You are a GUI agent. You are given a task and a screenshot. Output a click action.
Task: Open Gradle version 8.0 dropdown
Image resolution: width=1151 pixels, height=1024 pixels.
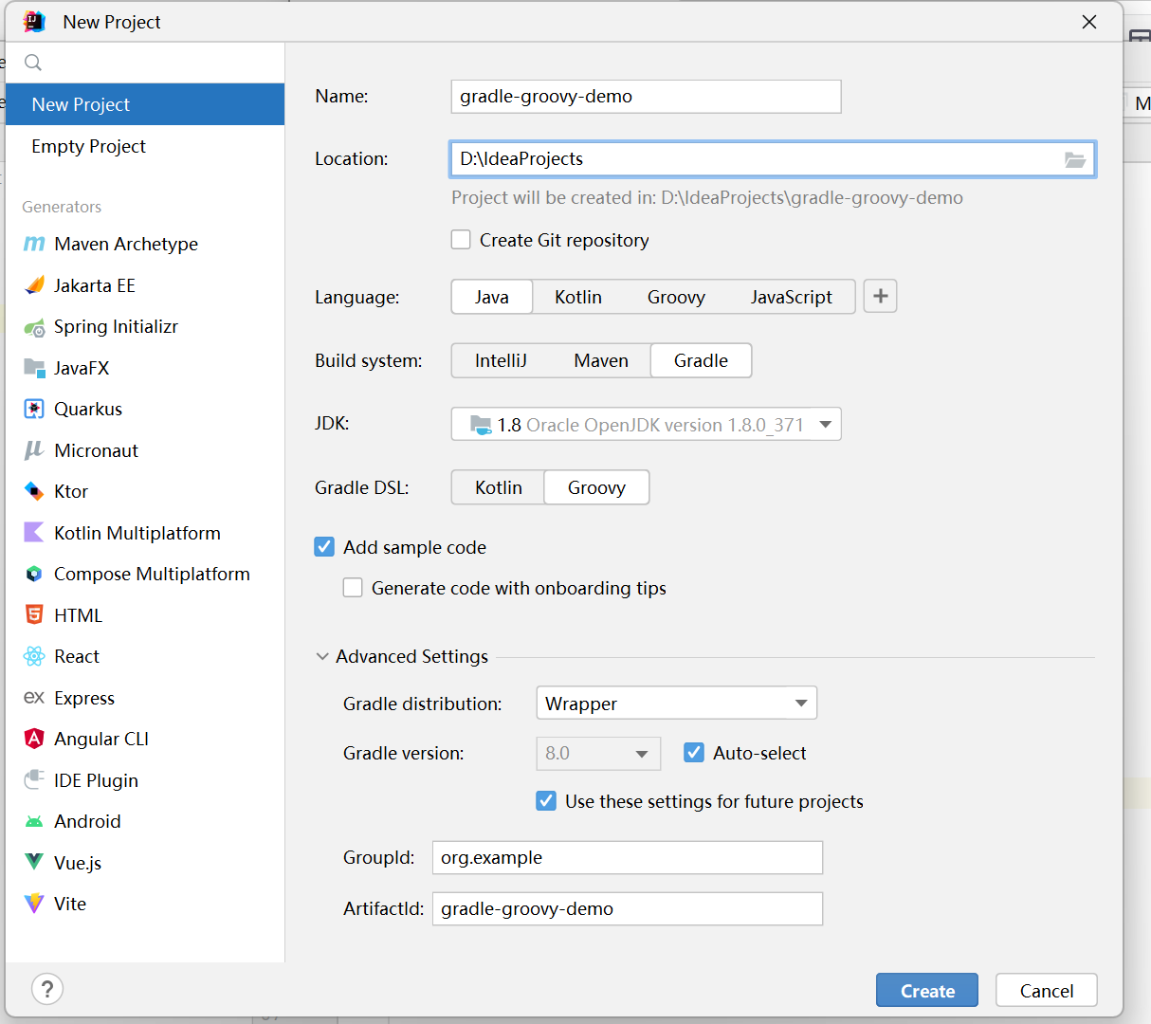pyautogui.click(x=598, y=753)
